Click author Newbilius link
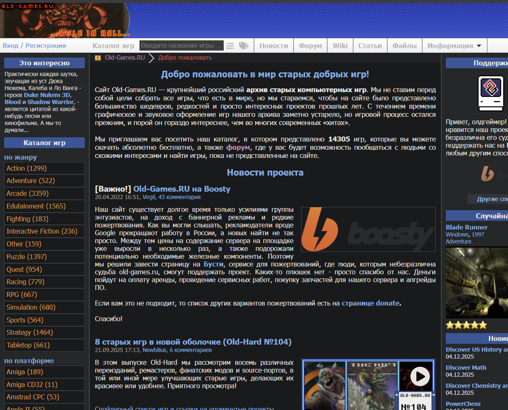The width and height of the screenshot is (508, 410). click(x=155, y=350)
